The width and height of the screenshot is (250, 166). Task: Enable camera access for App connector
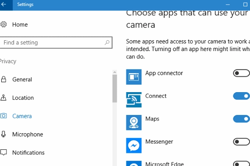coord(241,73)
